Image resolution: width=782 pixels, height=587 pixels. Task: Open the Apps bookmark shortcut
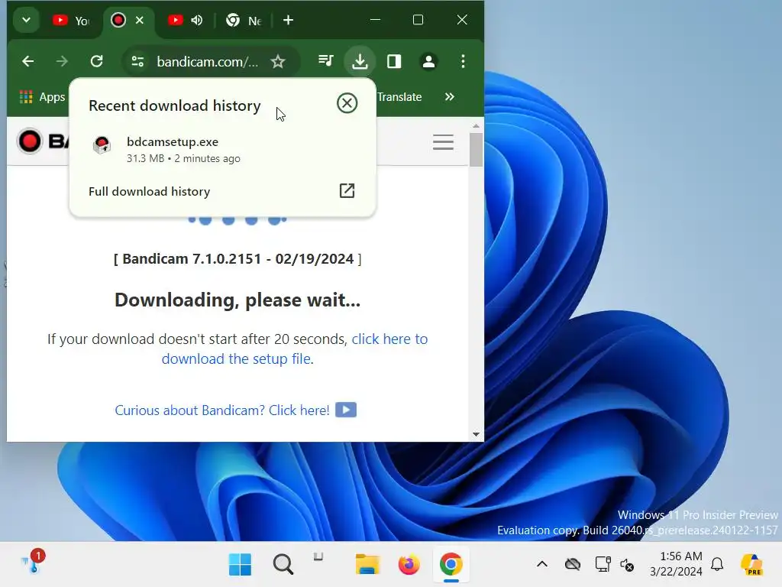(42, 97)
